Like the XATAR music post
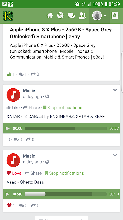The height and width of the screenshot is (220, 123). [x=13, y=108]
